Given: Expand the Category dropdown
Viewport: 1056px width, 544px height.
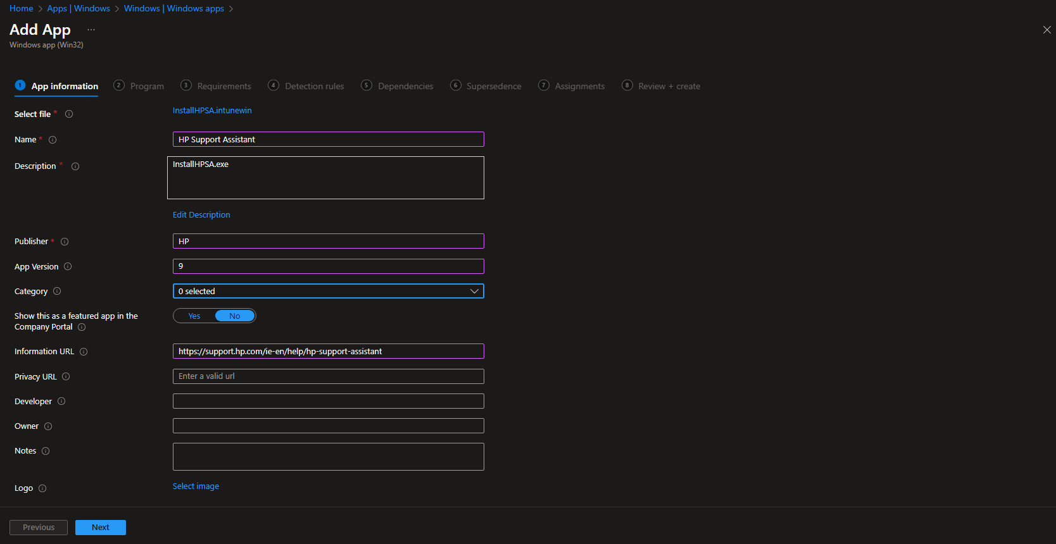Looking at the screenshot, I should (328, 292).
